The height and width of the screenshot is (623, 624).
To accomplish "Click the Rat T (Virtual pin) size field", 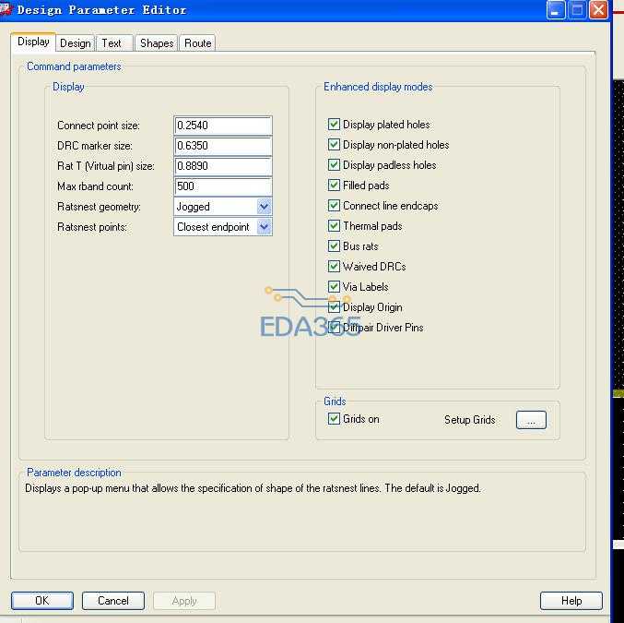I will coord(223,166).
